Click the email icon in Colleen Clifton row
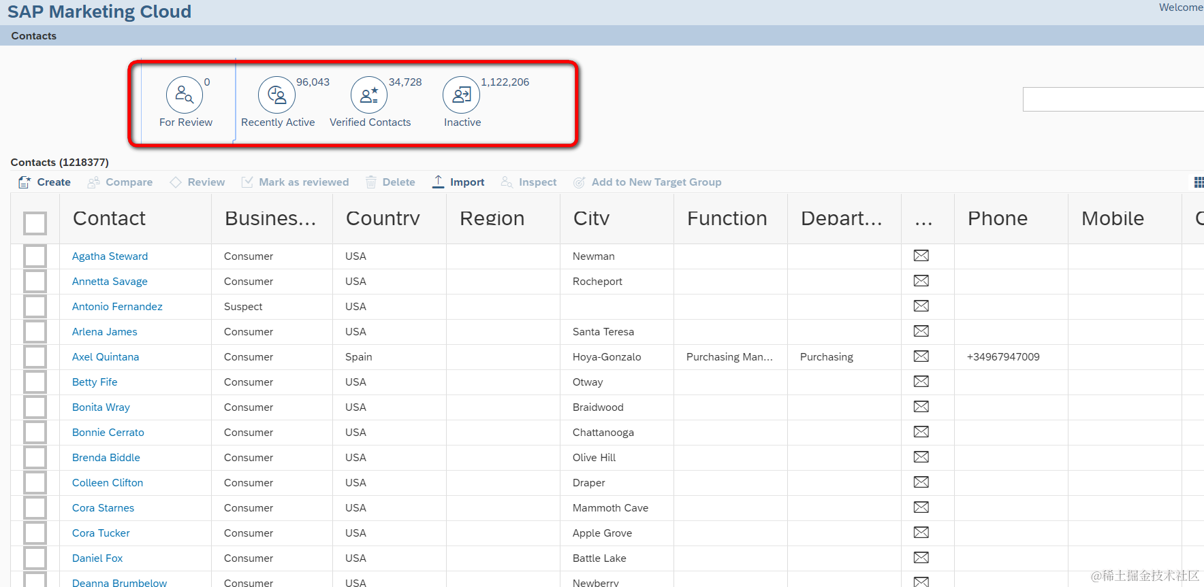Screen dimensions: 1204x587 [921, 482]
